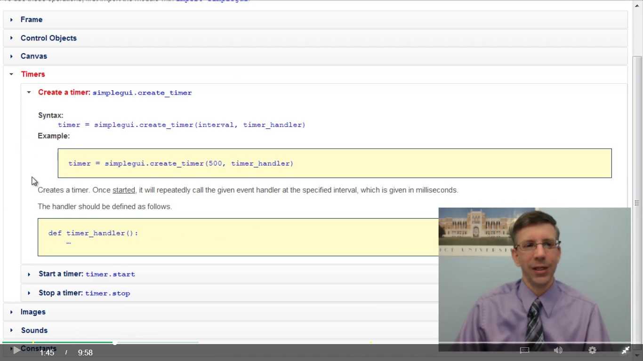Click the 'def timer_handler():' code line
This screenshot has width=643, height=361.
pyautogui.click(x=93, y=233)
